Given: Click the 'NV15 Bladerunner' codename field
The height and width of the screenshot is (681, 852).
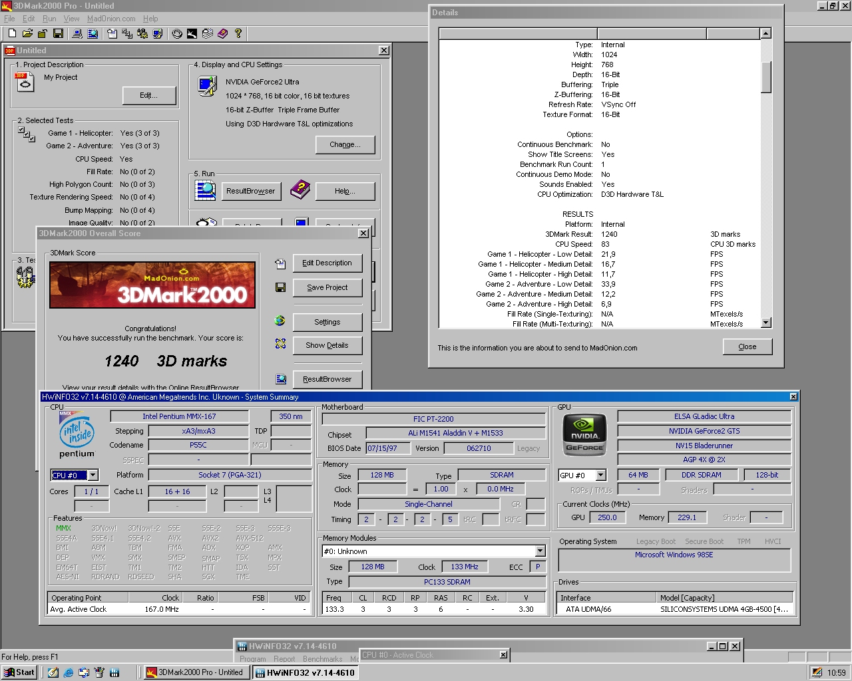Looking at the screenshot, I should coord(704,446).
